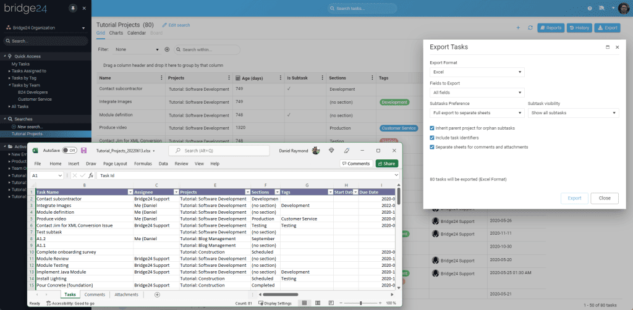This screenshot has height=310, width=633.
Task: Click the Close button in Export dialog
Action: (604, 198)
